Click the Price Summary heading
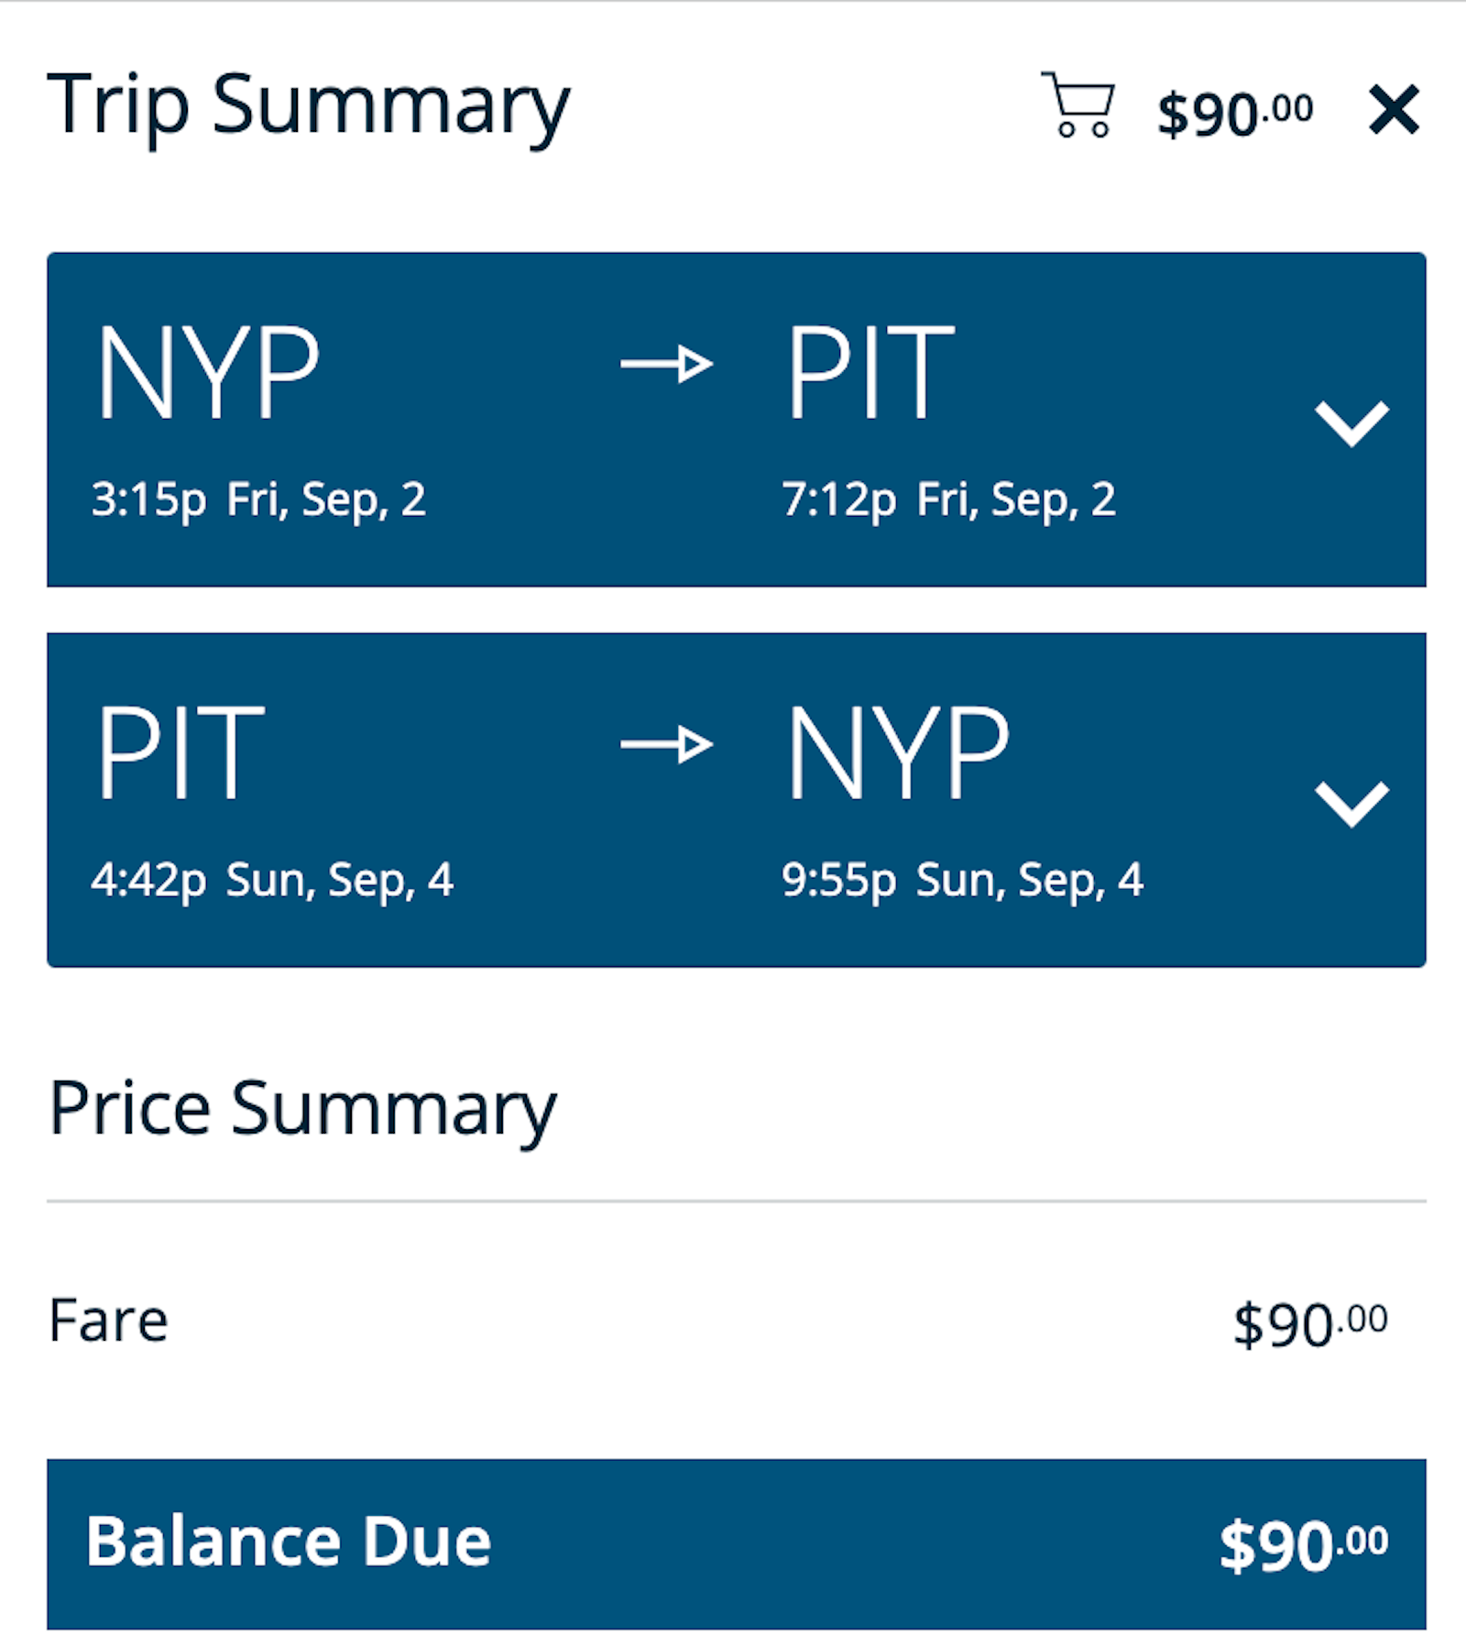This screenshot has height=1634, width=1466. tap(302, 1109)
